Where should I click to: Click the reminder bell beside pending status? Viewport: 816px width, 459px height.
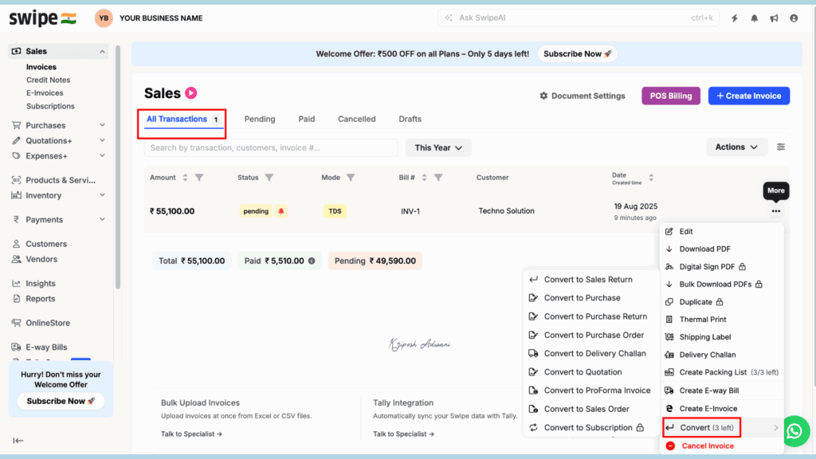[281, 211]
